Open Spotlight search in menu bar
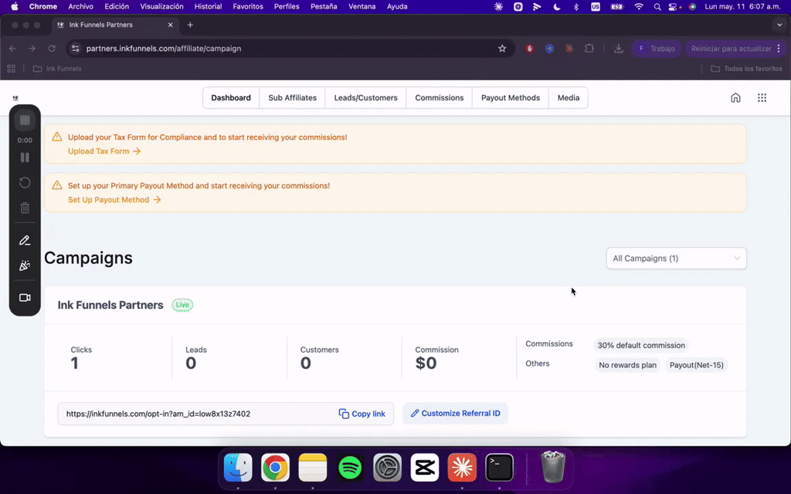The image size is (791, 494). pyautogui.click(x=657, y=6)
